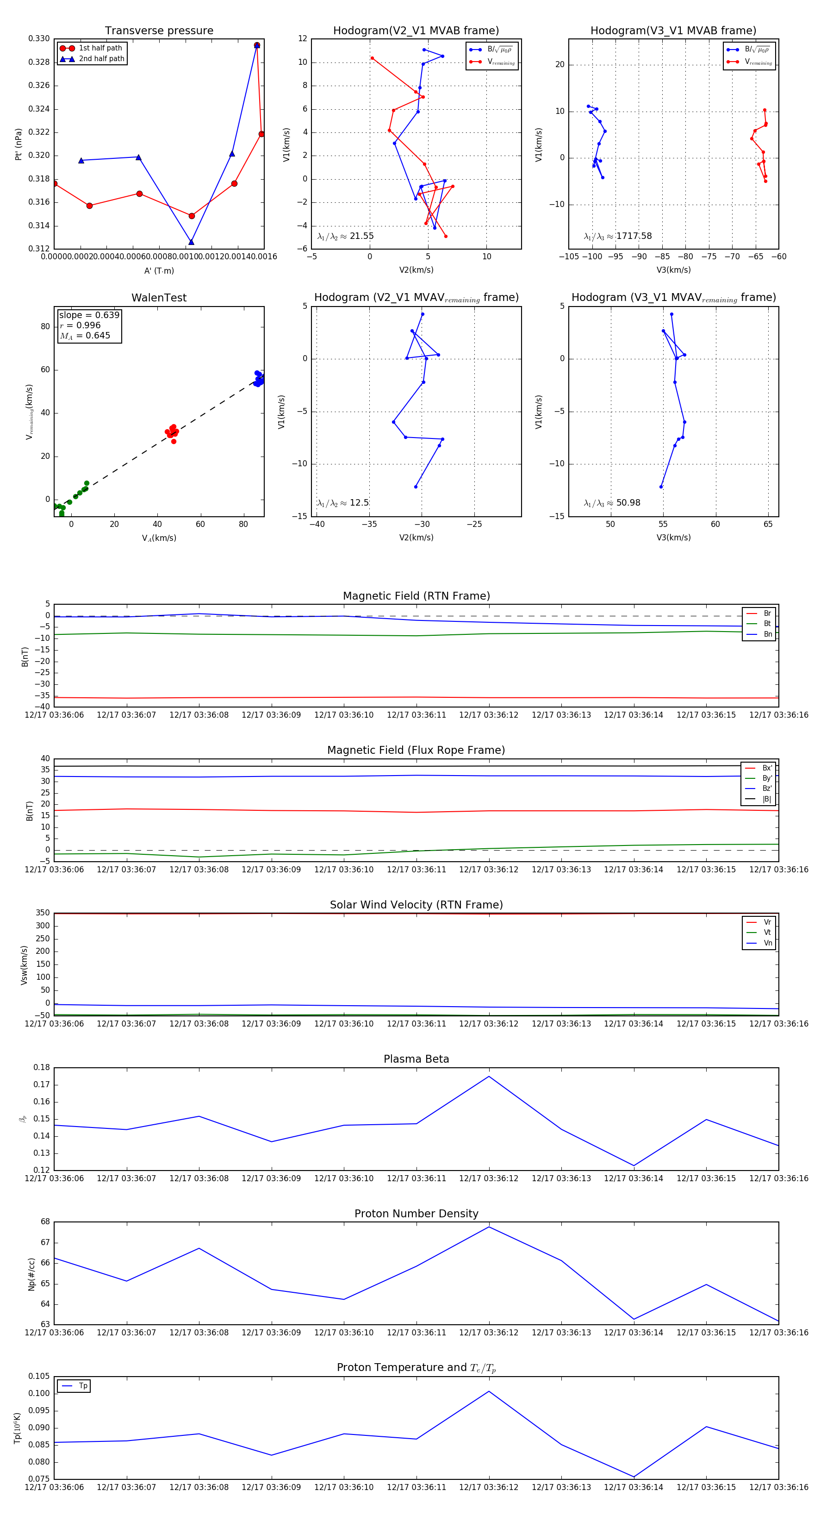Select the lowest blue triangle in Transverse pressure
The height and width of the screenshot is (1528, 833).
[191, 242]
